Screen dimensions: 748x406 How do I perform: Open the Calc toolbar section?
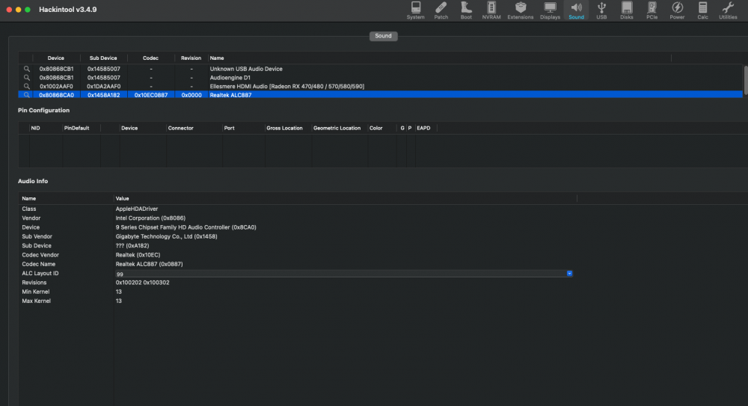(702, 10)
